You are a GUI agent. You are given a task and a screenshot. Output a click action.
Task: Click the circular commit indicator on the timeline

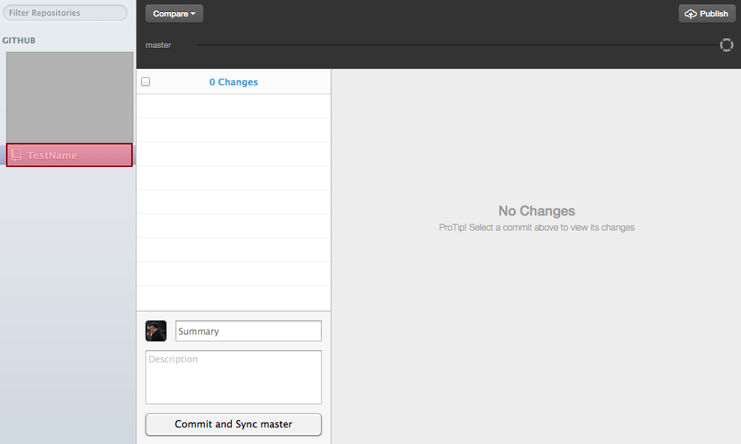tap(726, 45)
